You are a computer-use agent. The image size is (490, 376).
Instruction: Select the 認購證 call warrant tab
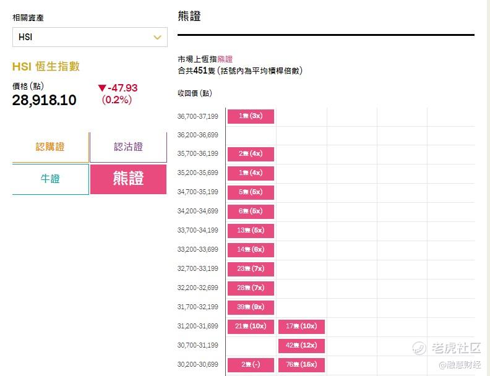[50, 147]
